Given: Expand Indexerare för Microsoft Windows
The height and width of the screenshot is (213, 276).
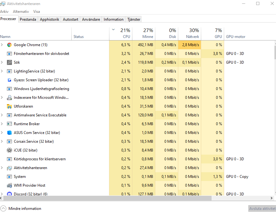Looking at the screenshot, I should coord(2,98).
